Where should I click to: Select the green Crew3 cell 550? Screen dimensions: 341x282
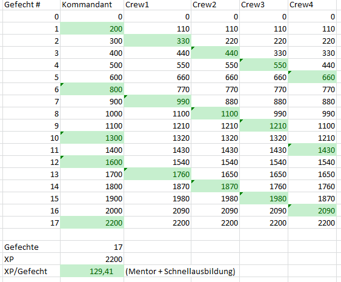tap(264, 65)
